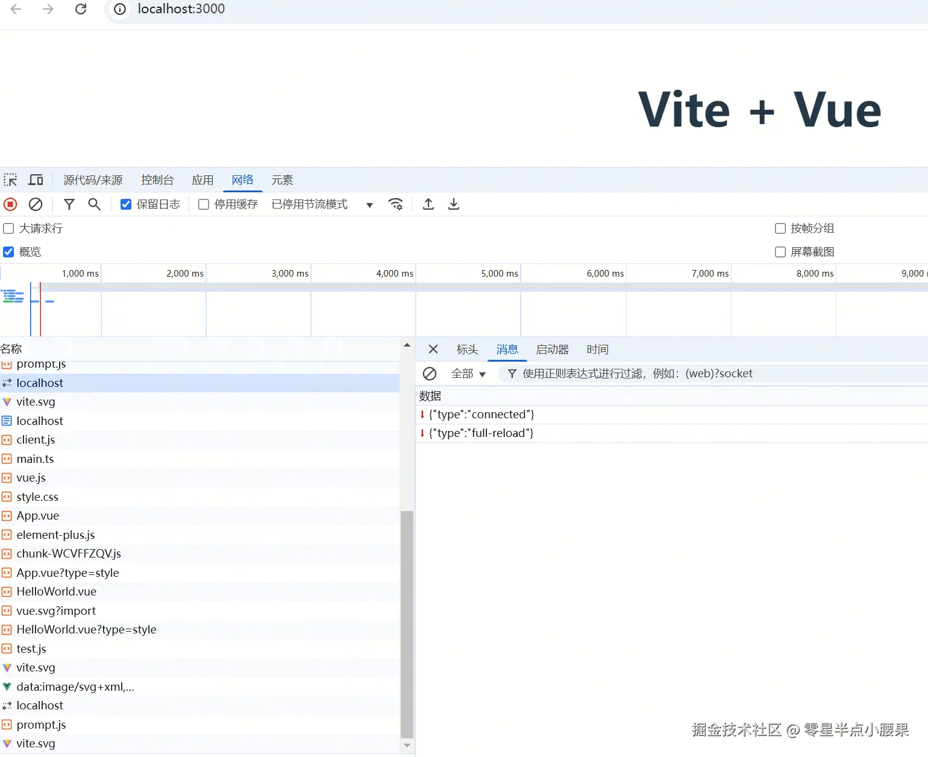Close the request details panel
This screenshot has height=757, width=928.
pyautogui.click(x=433, y=349)
